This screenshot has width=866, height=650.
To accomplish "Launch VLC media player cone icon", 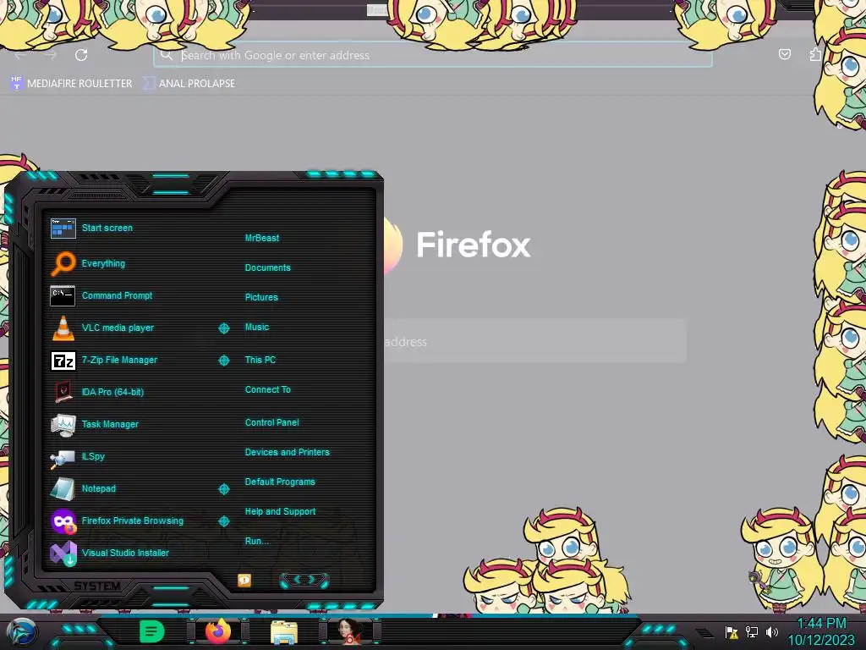I will tap(63, 328).
